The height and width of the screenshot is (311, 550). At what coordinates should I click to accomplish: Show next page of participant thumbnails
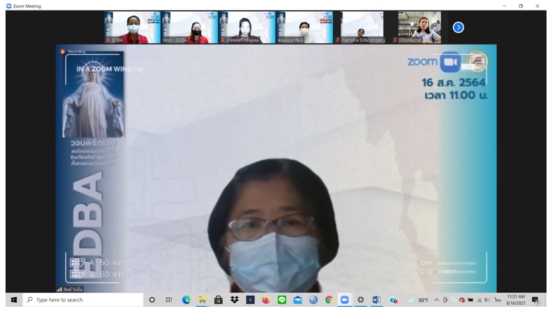(x=458, y=27)
